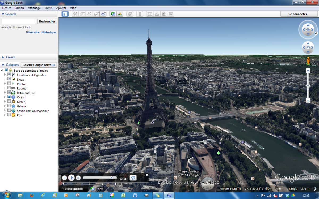Expand the Océan tree node

[x=5, y=97]
